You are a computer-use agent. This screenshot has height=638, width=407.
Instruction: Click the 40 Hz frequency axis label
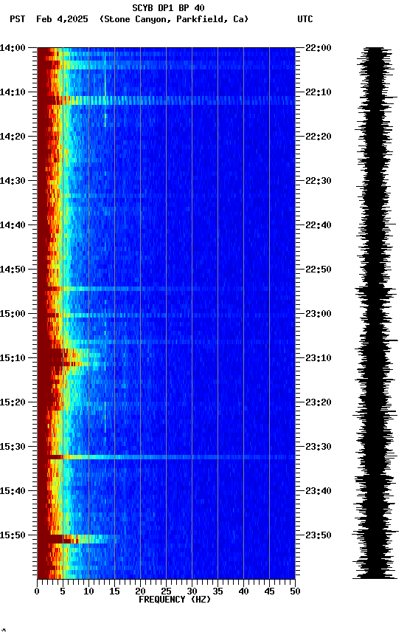coord(243,591)
